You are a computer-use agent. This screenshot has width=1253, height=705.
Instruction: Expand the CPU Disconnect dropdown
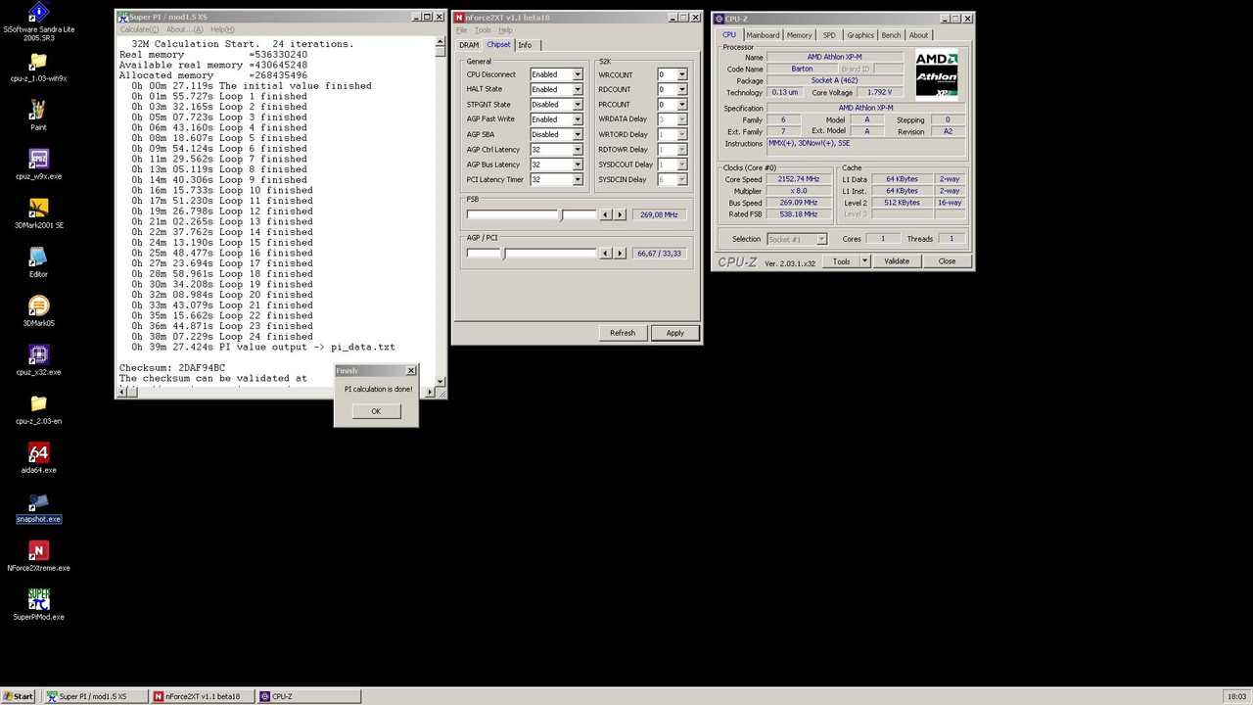click(578, 74)
